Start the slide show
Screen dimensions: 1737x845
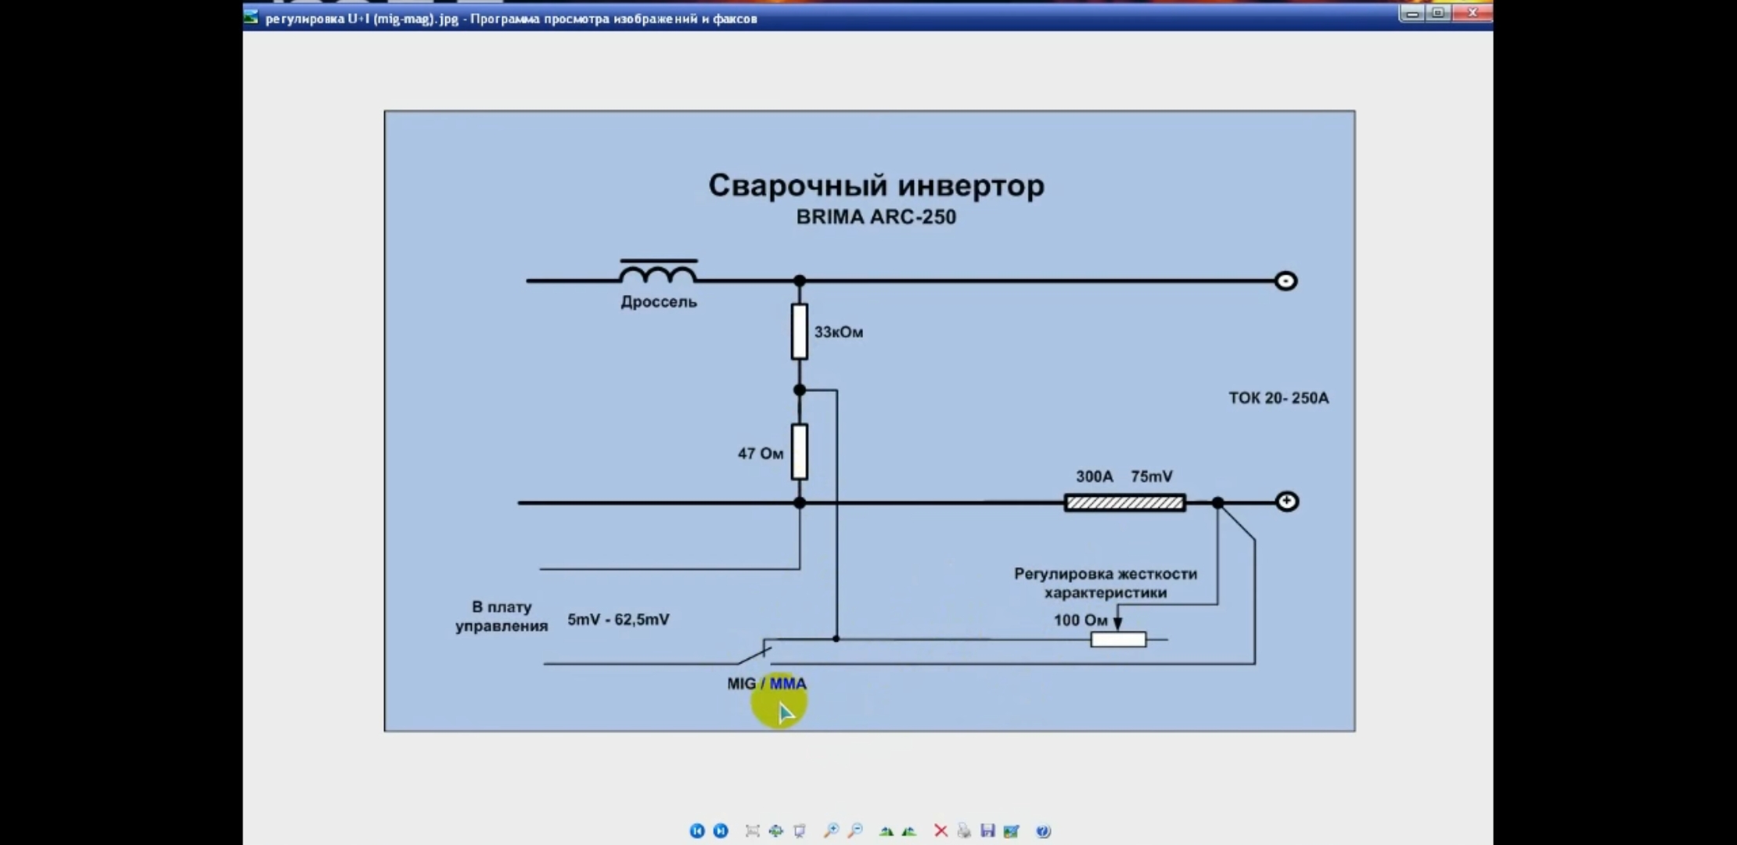[x=800, y=831]
